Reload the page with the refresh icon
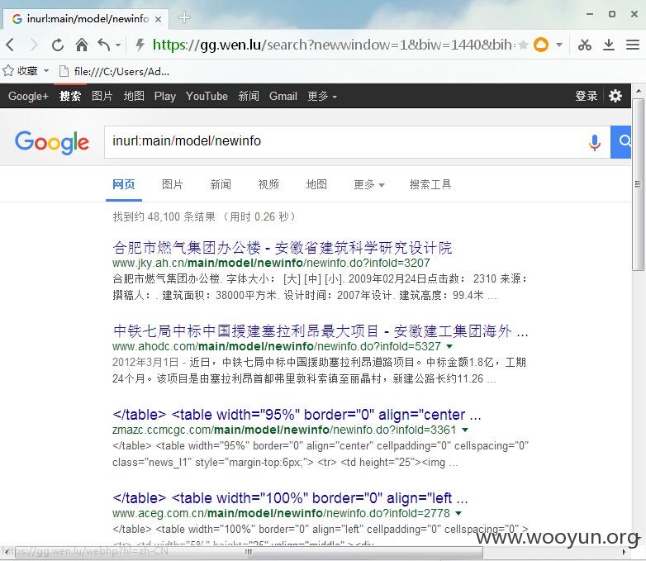The height and width of the screenshot is (561, 646). [58, 45]
